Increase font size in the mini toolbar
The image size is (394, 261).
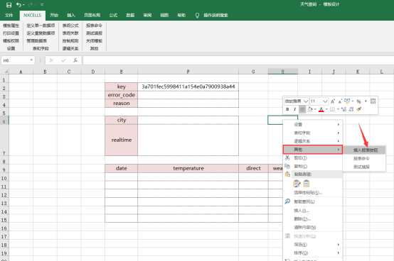pyautogui.click(x=333, y=101)
